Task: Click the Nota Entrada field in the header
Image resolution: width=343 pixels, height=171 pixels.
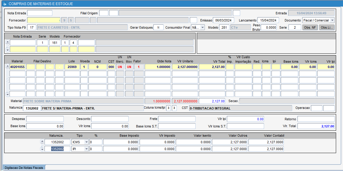Action: pyautogui.click(x=40, y=13)
